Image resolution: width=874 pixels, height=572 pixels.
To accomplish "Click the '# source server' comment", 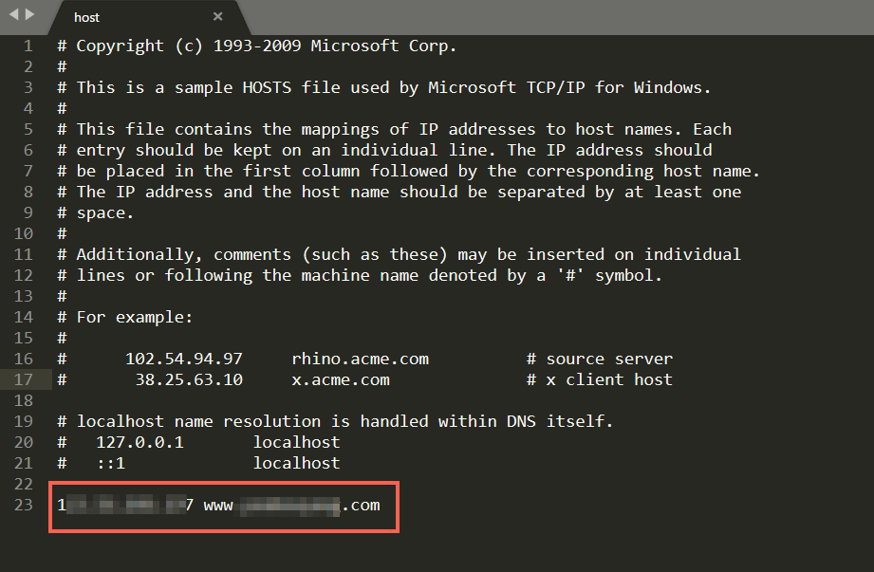I will 600,360.
